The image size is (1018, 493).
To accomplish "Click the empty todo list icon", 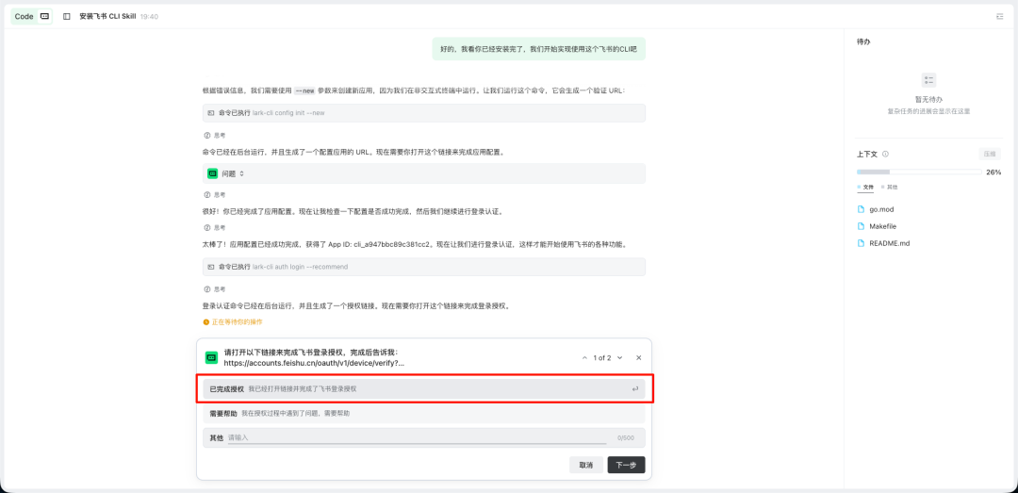I will coord(928,80).
